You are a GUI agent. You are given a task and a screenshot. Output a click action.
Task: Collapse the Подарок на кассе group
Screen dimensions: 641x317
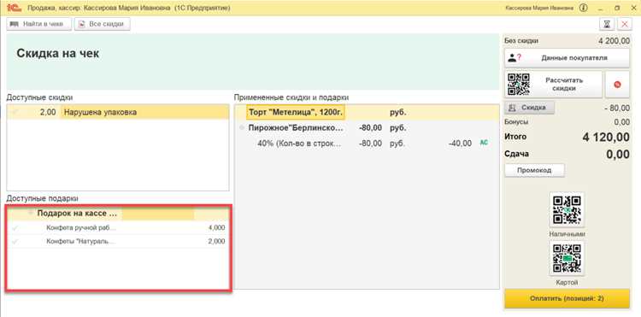(x=30, y=213)
